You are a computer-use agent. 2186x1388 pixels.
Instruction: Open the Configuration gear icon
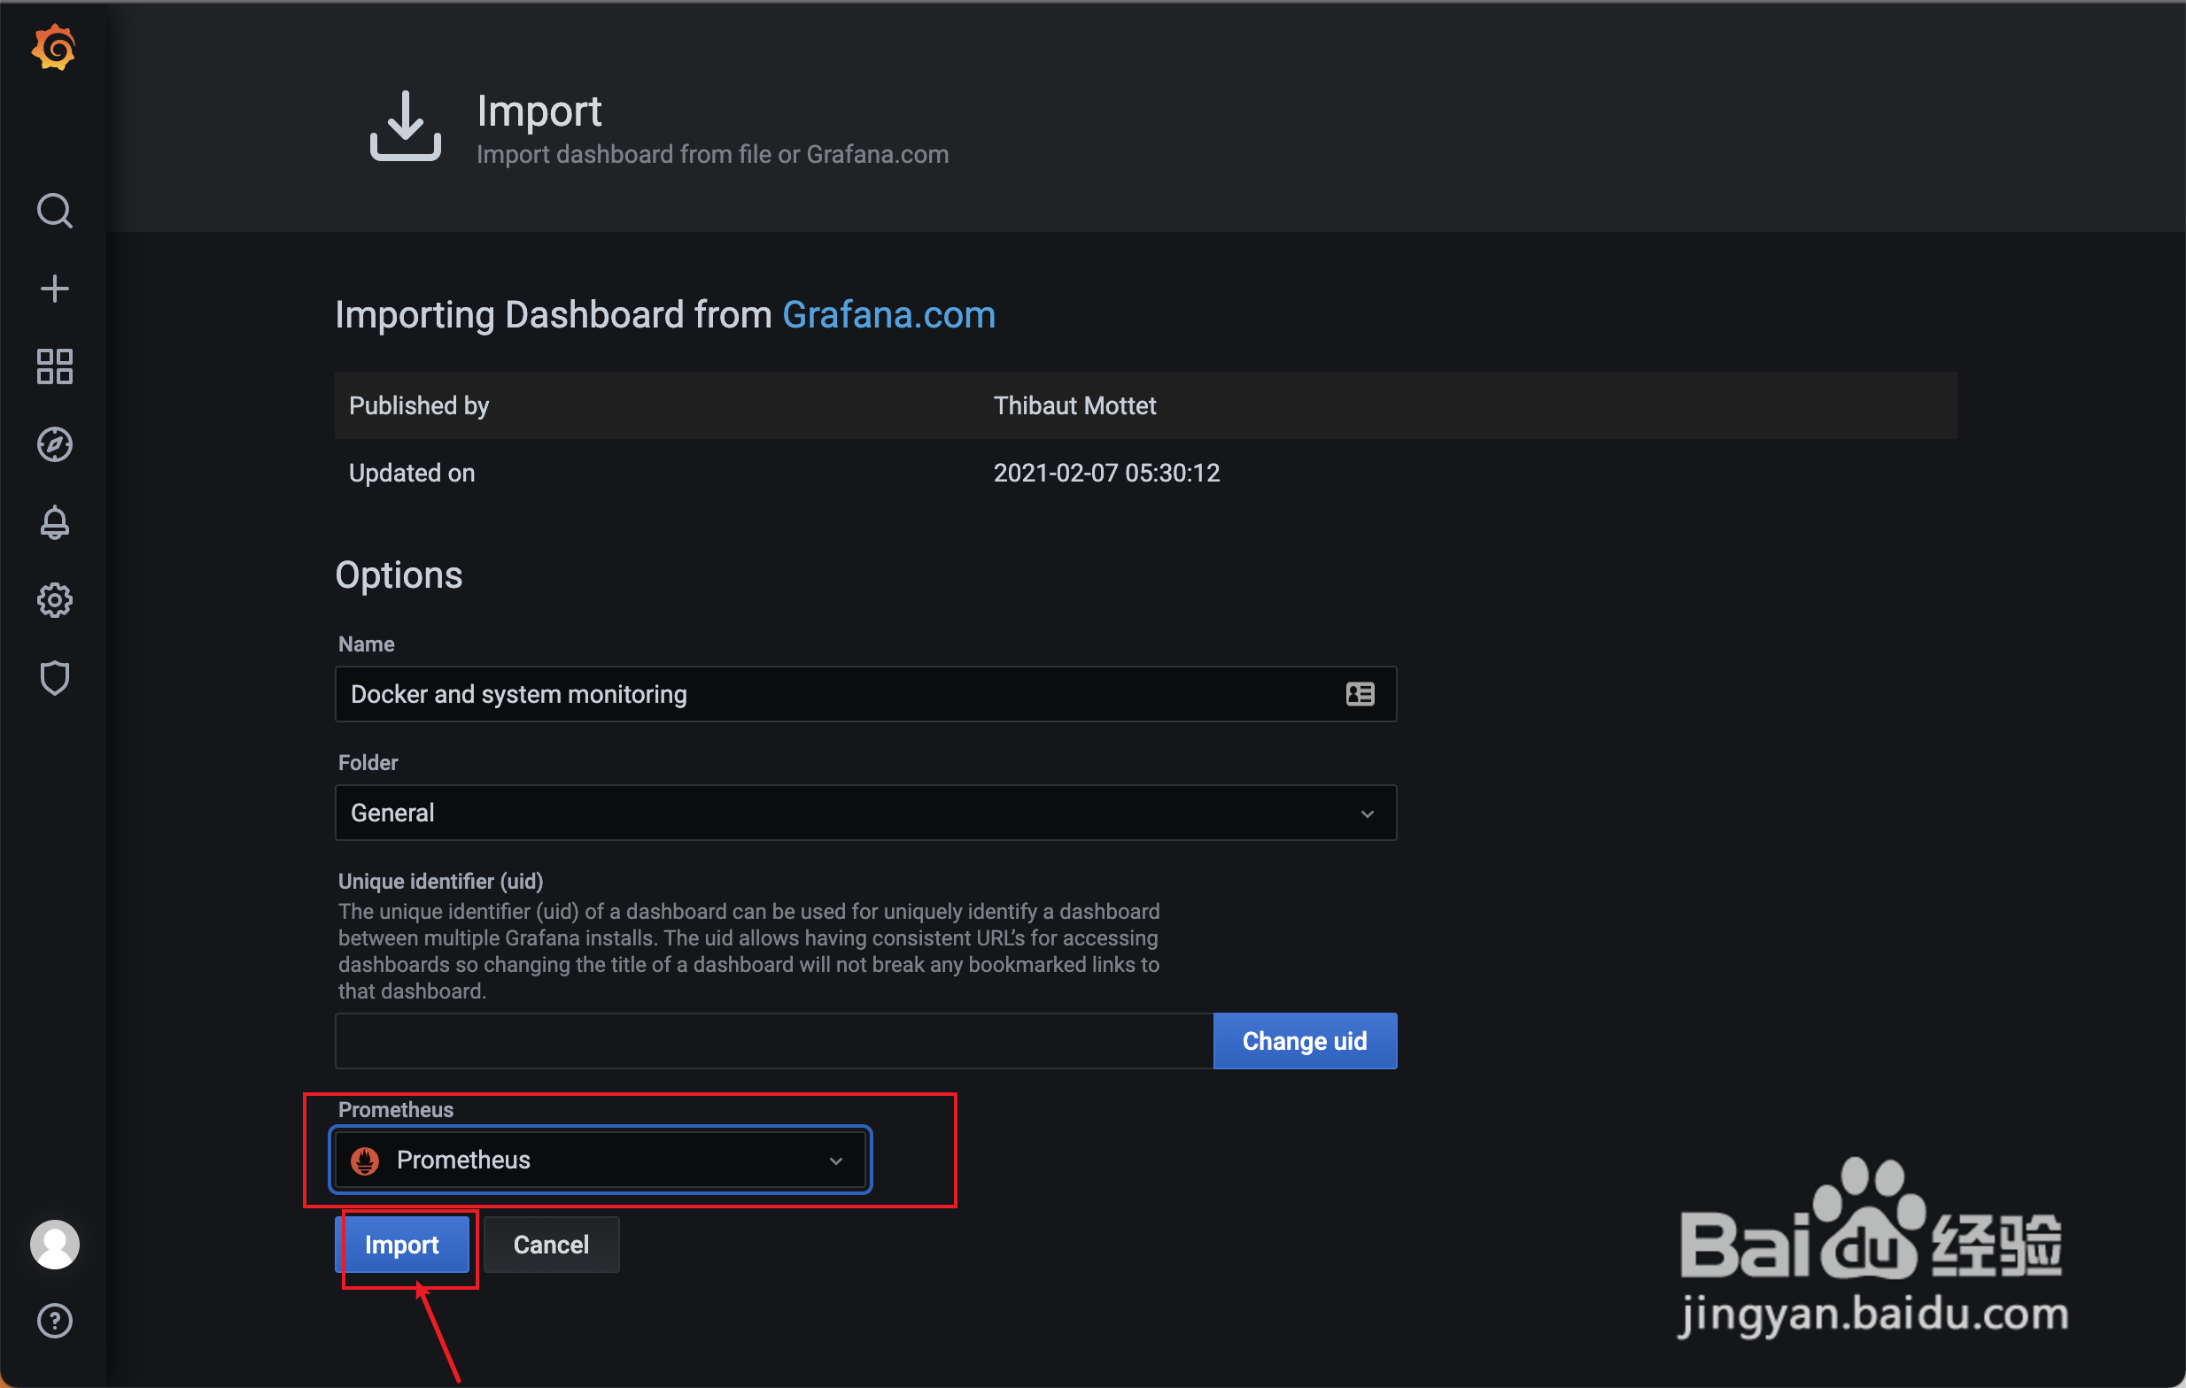pos(54,600)
